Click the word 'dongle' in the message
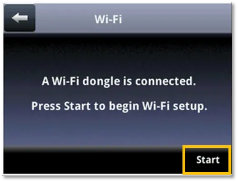The width and height of the screenshot is (238, 182). [x=101, y=81]
